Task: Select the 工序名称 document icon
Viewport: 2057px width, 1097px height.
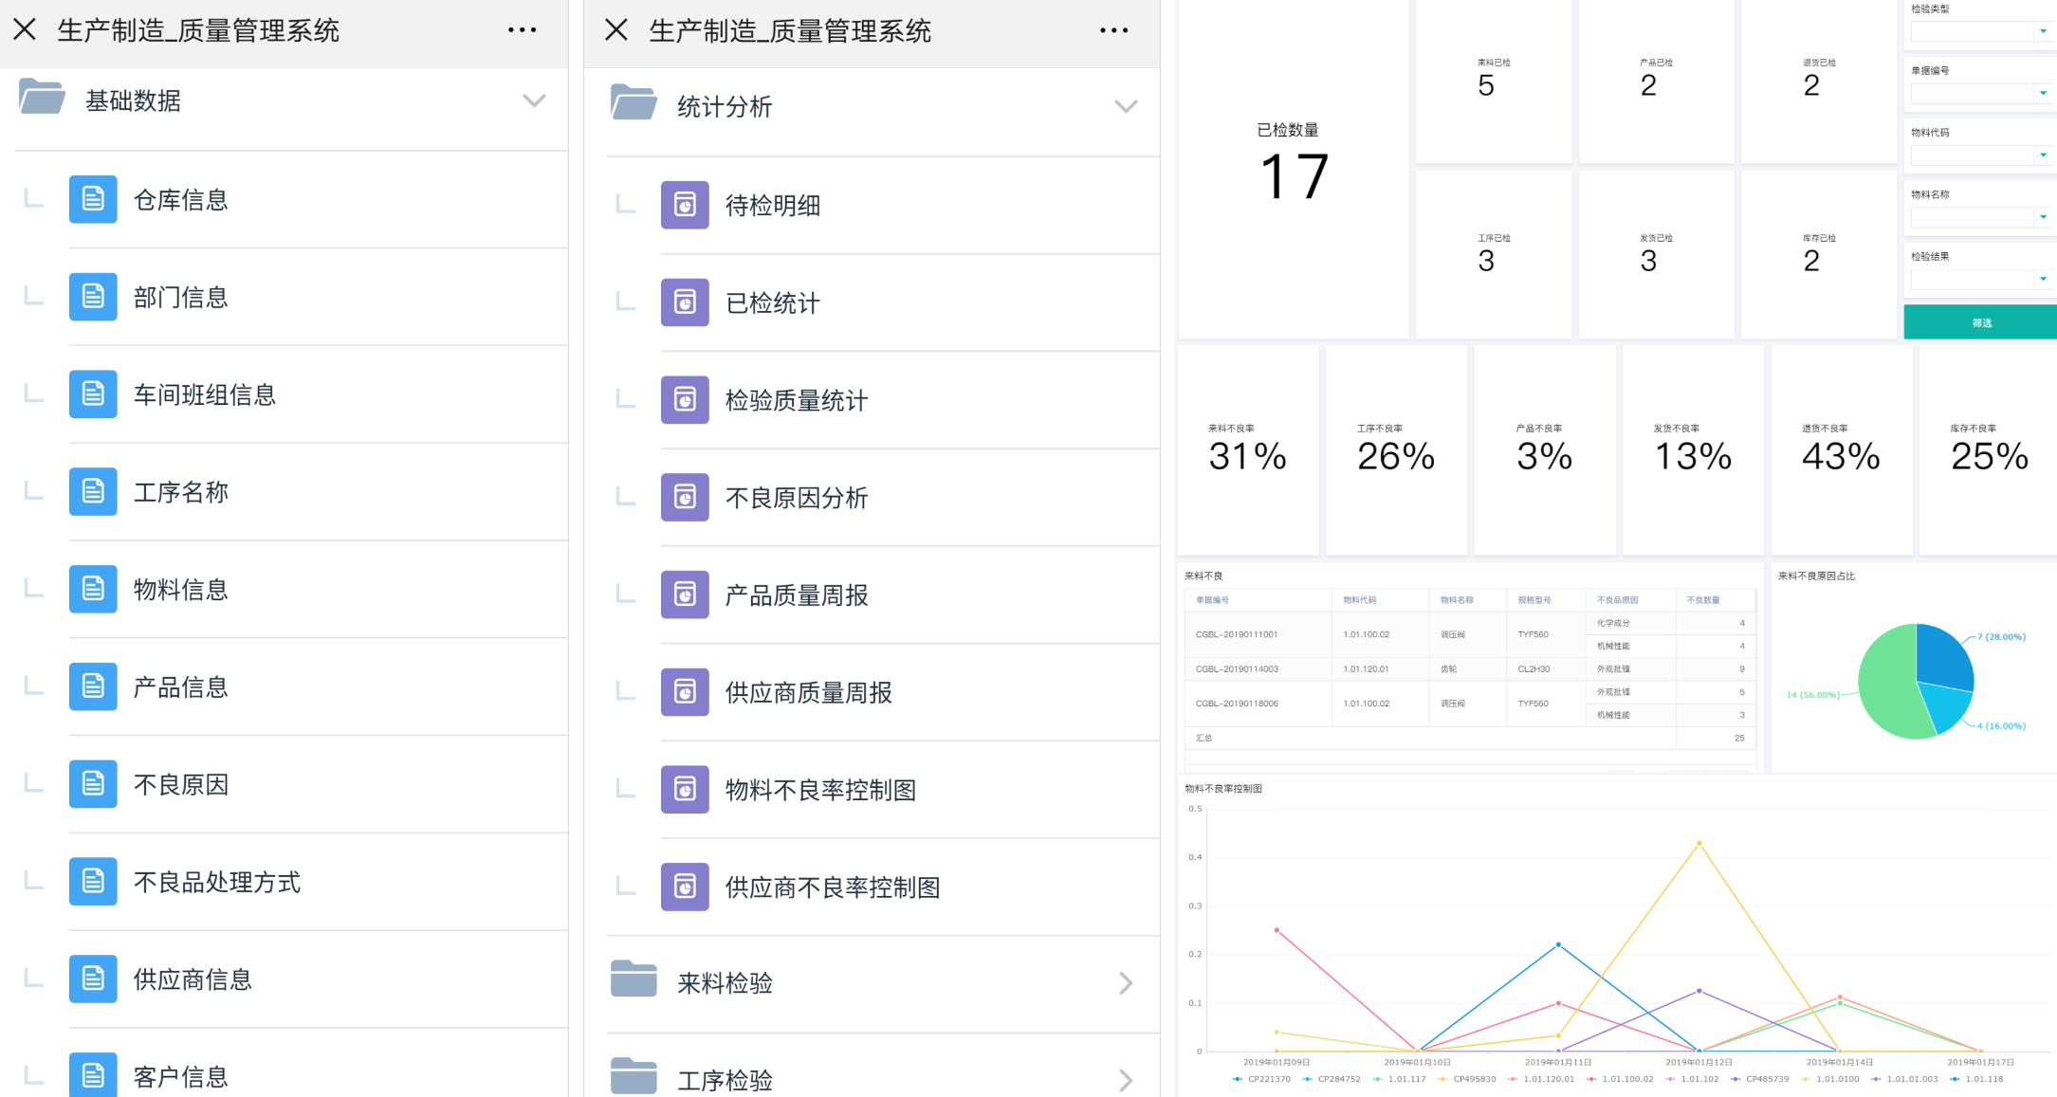Action: click(x=93, y=491)
